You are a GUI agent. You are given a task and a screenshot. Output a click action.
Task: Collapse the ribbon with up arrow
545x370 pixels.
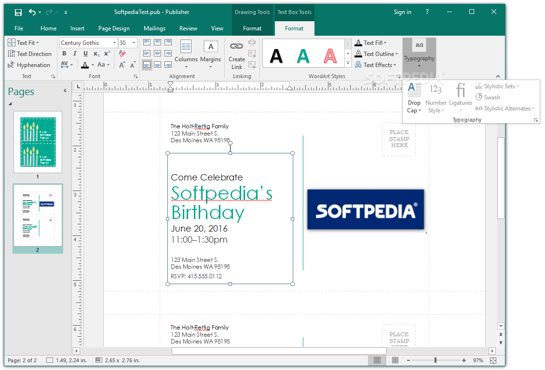(x=498, y=76)
